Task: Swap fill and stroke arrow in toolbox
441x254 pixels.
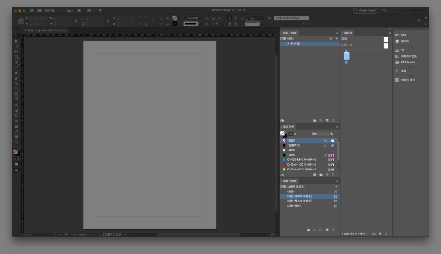Action: pos(18,148)
